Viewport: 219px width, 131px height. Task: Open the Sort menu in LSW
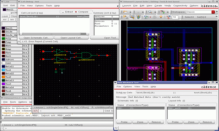click(5, 5)
